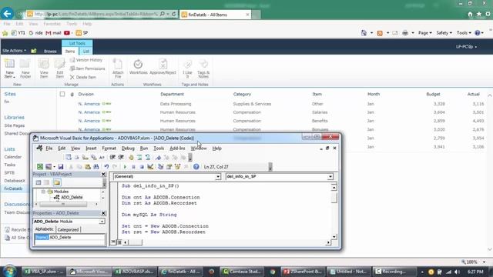
Task: Click the code window vertical scrollbar thumb
Action: pos(334,198)
